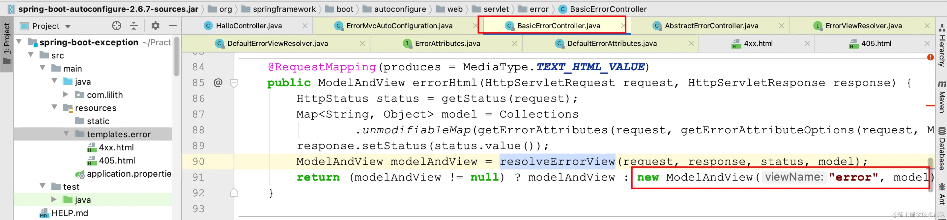Select 4xx.html in the project tree
This screenshot has width=947, height=220.
click(x=110, y=147)
